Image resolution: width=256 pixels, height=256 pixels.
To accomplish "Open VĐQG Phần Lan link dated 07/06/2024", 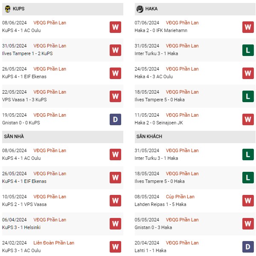I will tap(182, 23).
